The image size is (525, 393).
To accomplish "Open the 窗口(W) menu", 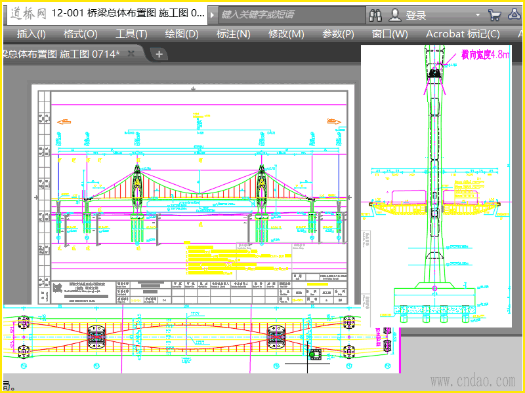I will 390,34.
